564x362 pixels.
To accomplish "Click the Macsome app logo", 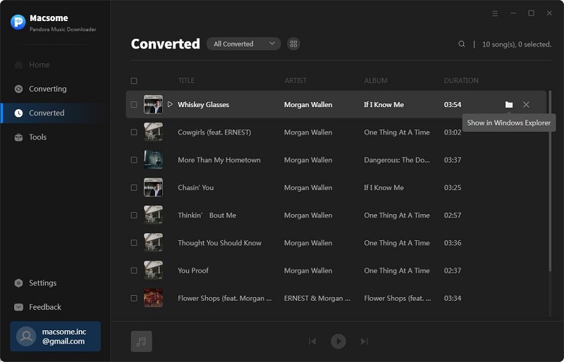I will [x=18, y=22].
